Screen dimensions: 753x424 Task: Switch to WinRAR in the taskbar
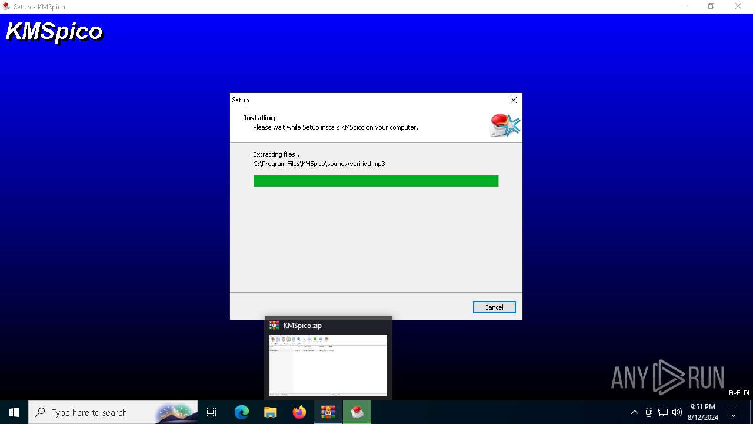pos(328,412)
